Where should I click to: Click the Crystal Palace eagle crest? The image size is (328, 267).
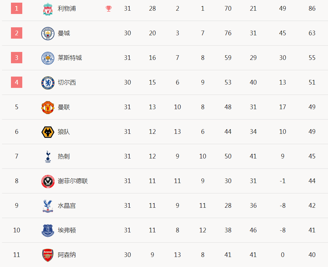48,206
